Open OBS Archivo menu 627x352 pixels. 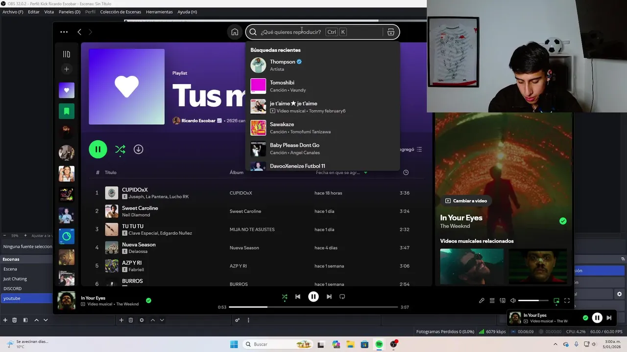(x=13, y=12)
